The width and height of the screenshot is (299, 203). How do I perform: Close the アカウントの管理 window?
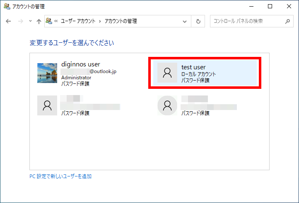[289, 6]
